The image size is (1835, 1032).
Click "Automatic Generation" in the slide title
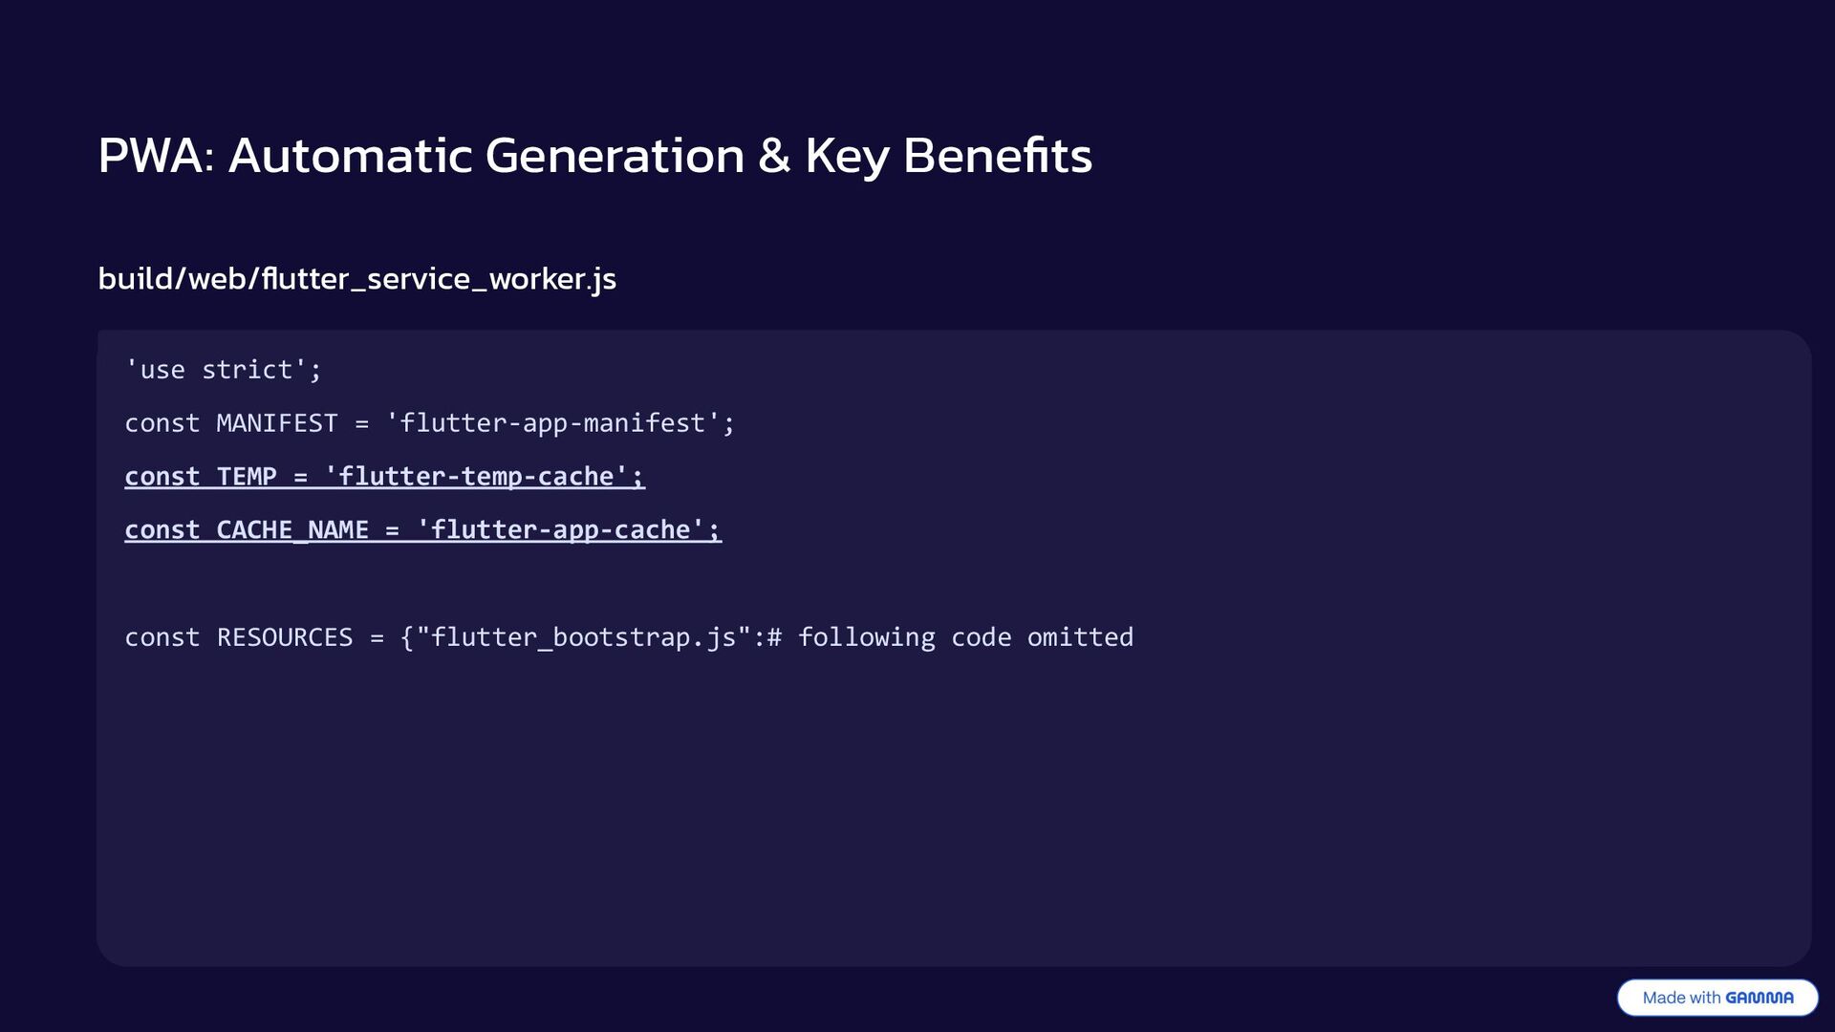pyautogui.click(x=486, y=155)
